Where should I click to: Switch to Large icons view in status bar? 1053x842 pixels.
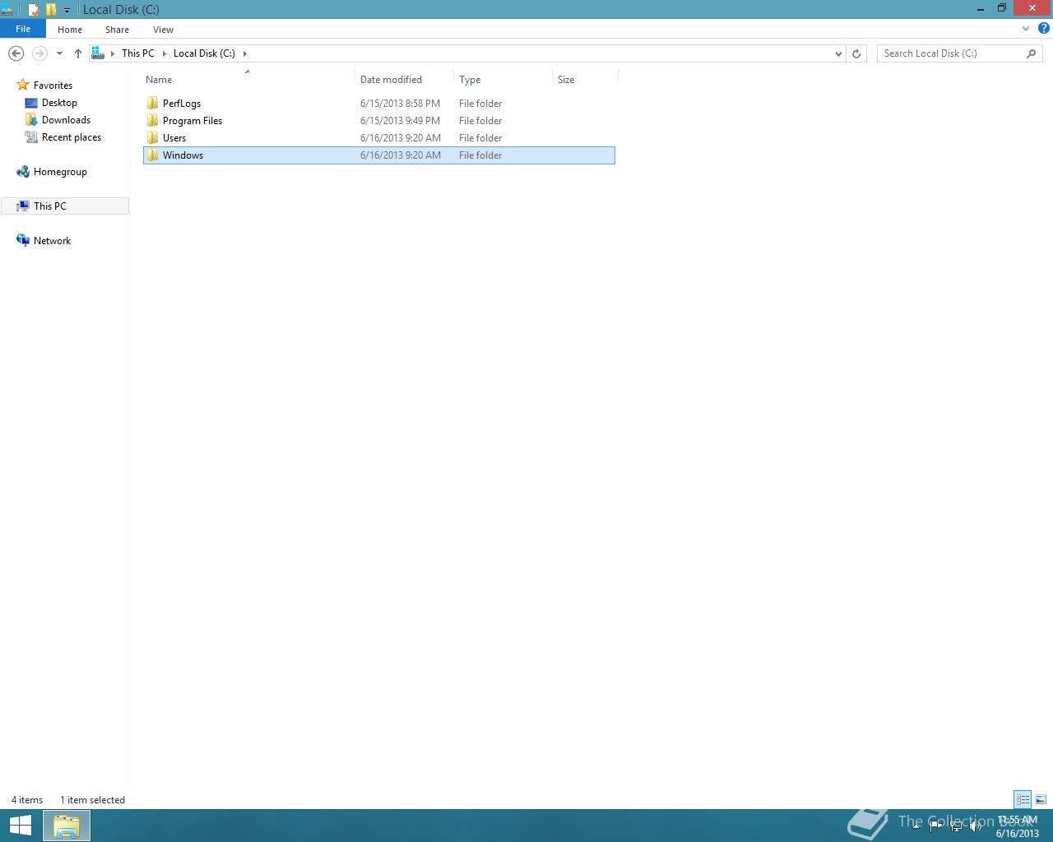point(1041,799)
